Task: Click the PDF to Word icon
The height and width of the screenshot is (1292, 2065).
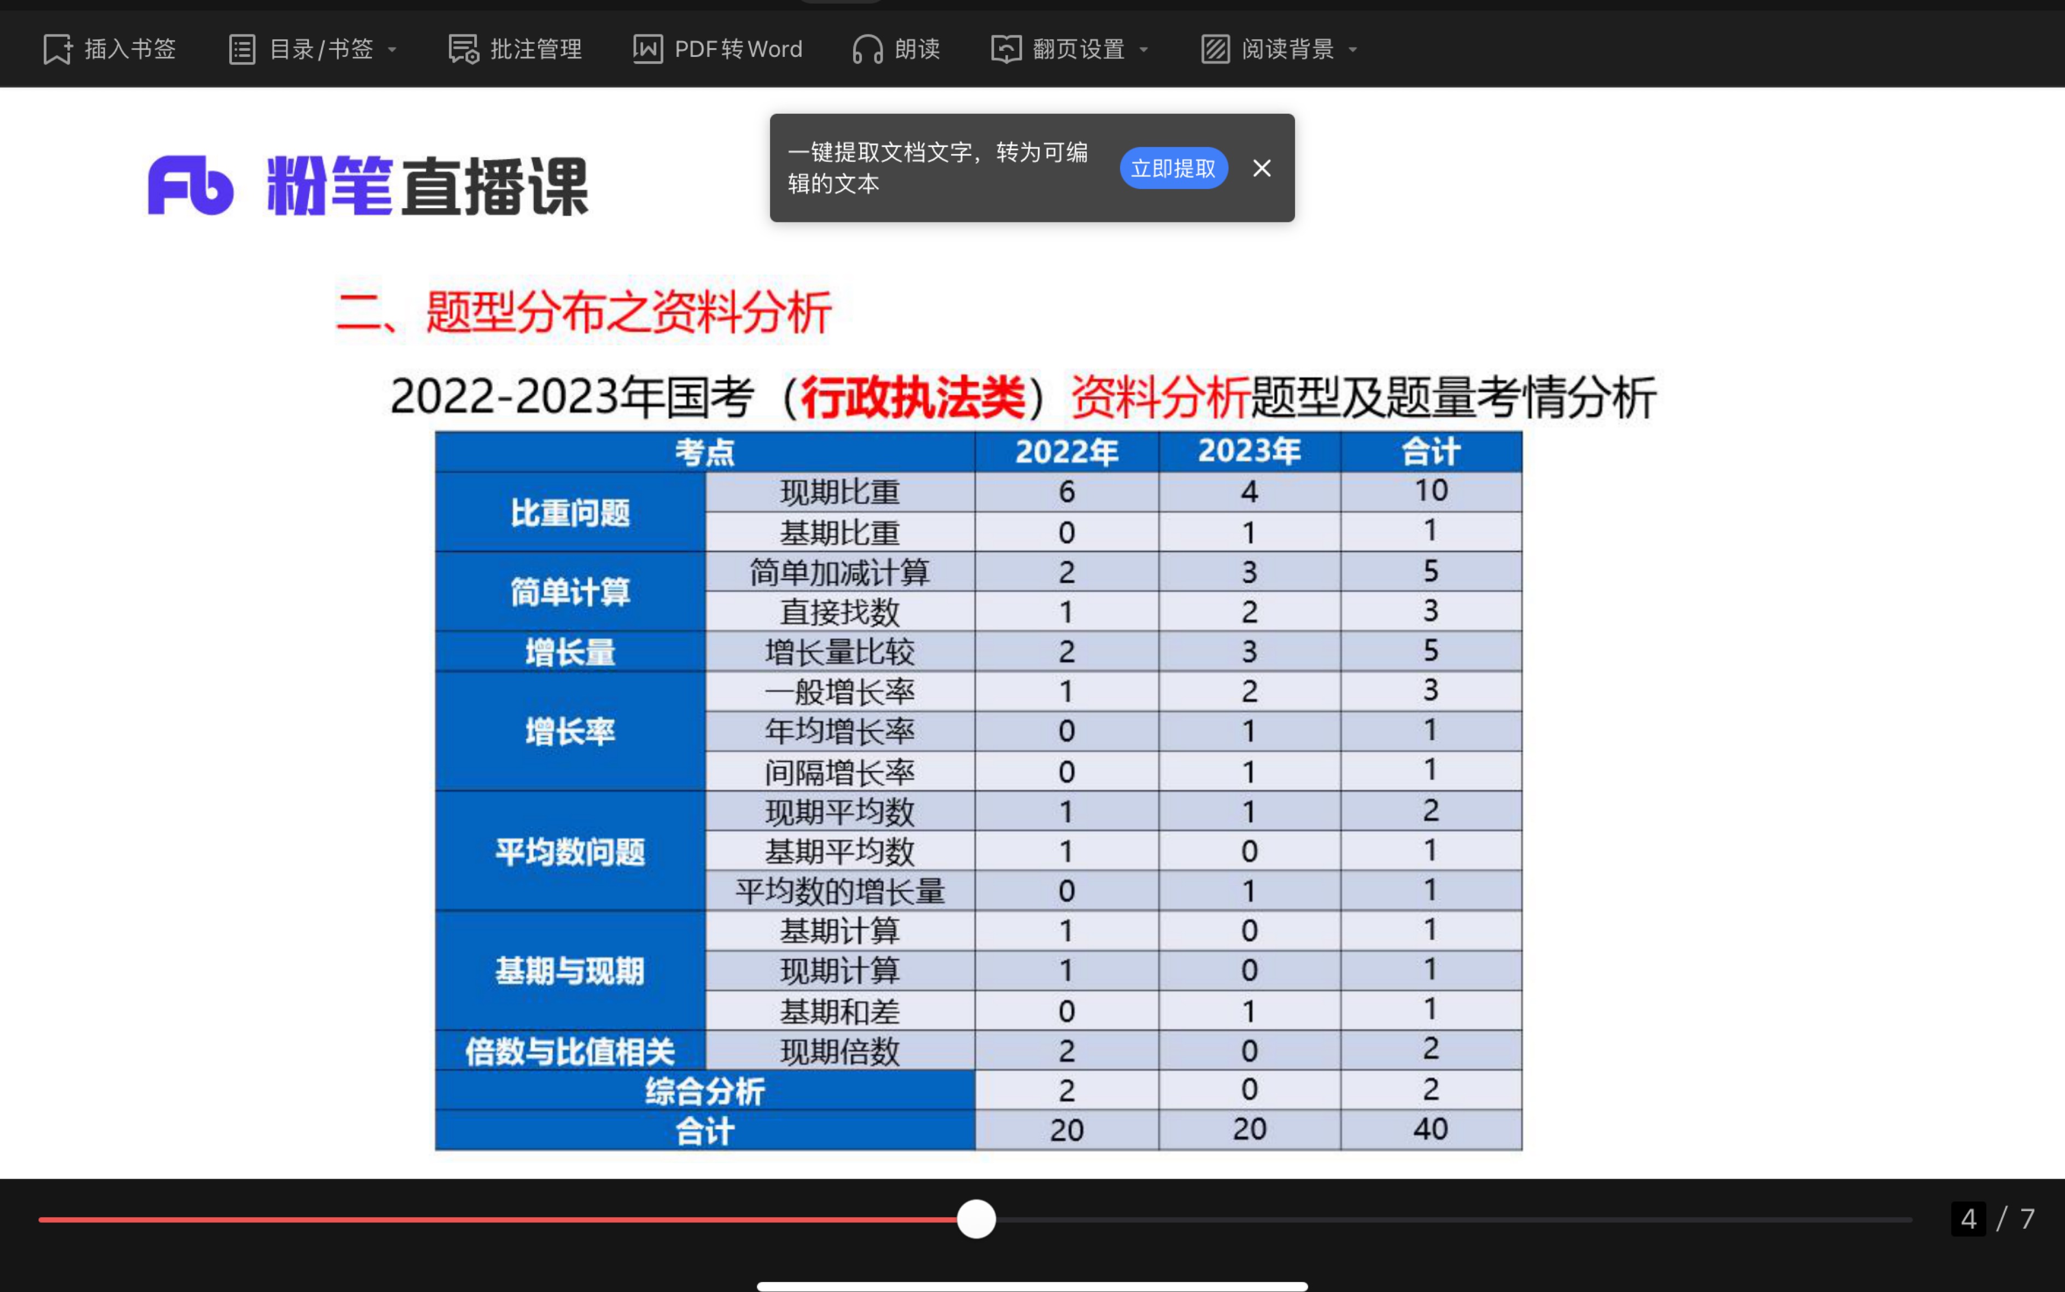Action: coord(647,49)
